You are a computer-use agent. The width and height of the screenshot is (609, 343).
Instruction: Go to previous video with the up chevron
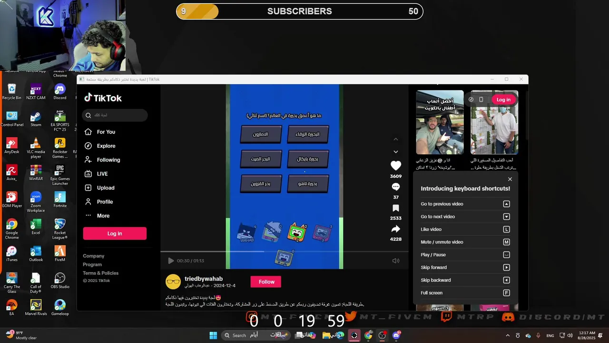[395, 140]
